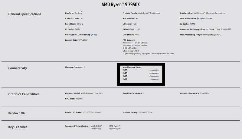Click the 1x2R memory speed row label

125,73
